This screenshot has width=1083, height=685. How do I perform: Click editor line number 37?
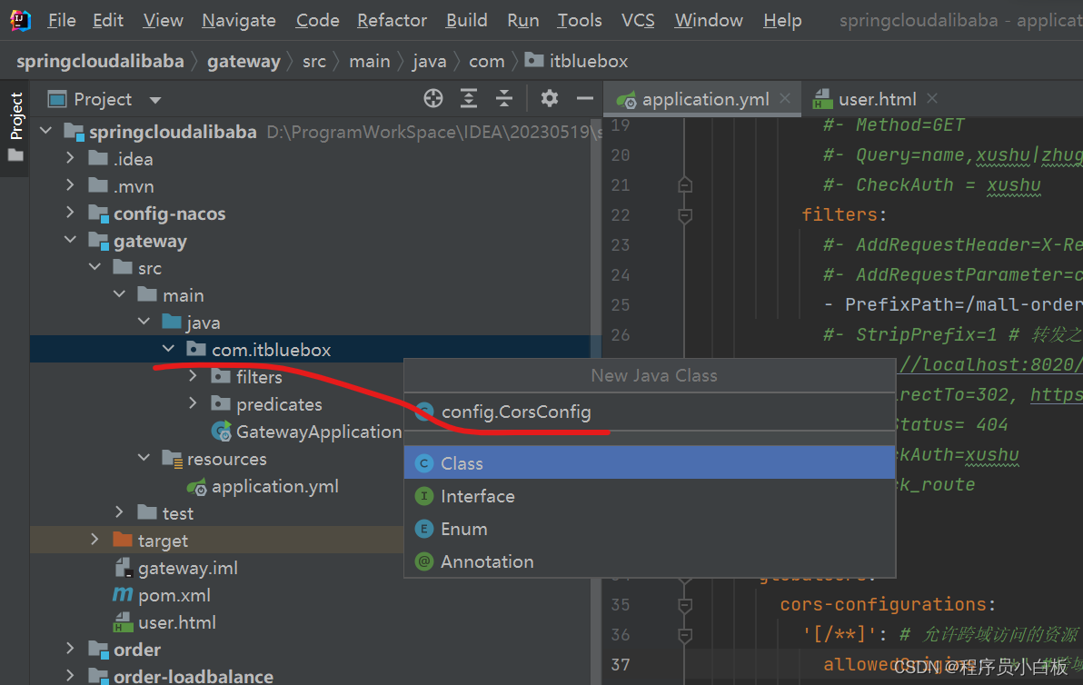pos(621,664)
